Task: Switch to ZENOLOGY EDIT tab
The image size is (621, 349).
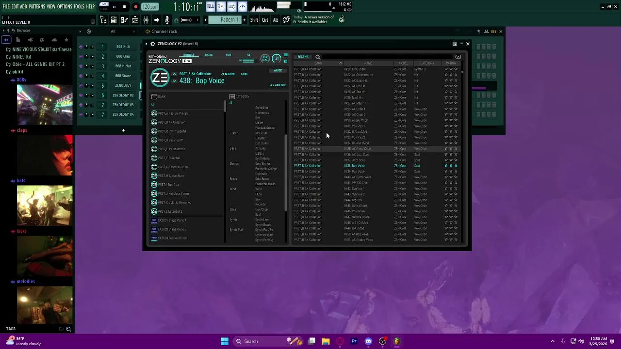Action: (229, 55)
